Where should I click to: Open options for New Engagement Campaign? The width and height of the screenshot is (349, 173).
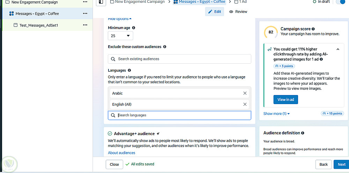[85, 2]
